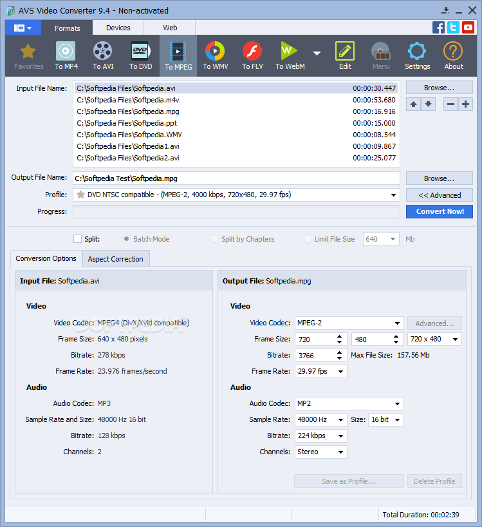Choose the To WebM format icon
The height and width of the screenshot is (527, 482).
coord(289,52)
